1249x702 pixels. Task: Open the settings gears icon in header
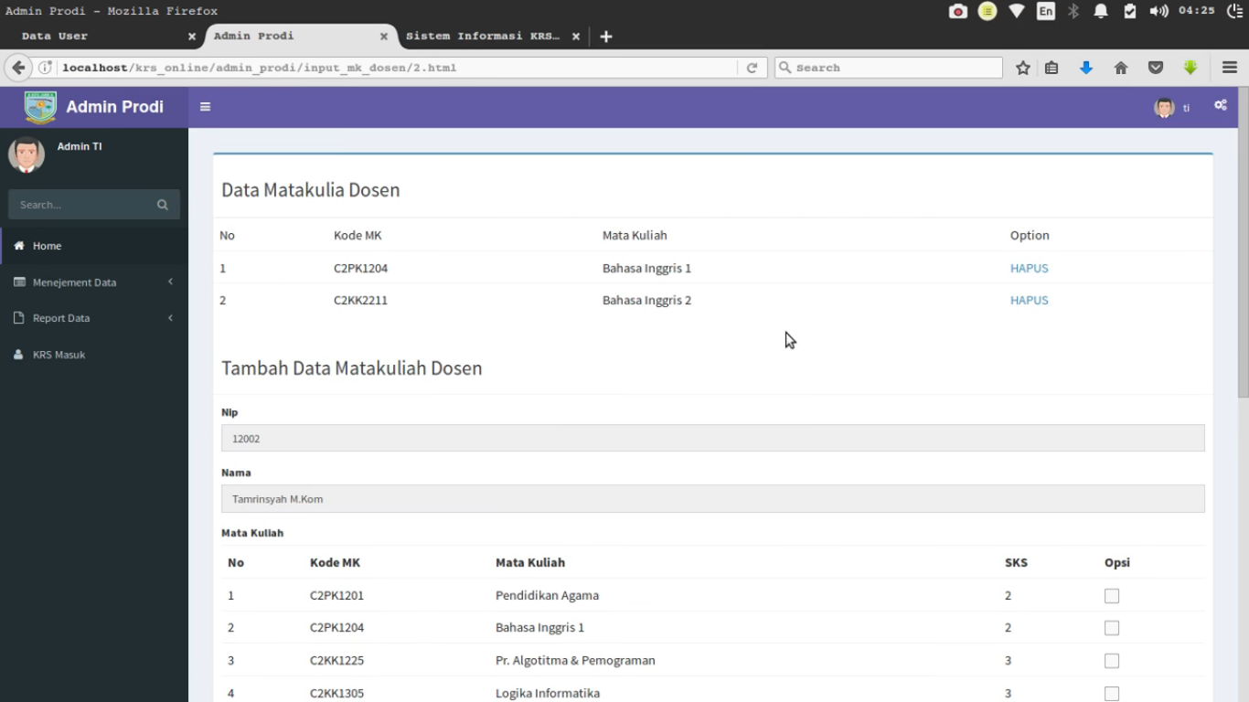click(1220, 106)
